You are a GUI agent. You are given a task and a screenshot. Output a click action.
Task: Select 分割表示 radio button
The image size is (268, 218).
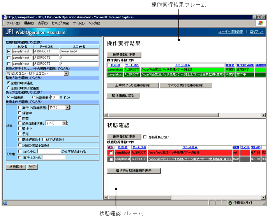(33, 97)
